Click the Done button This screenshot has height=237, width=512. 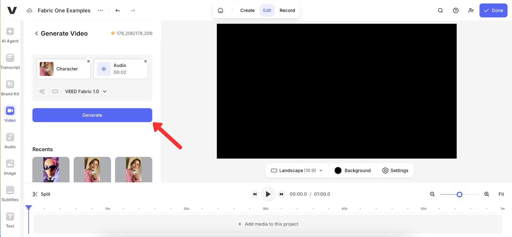pyautogui.click(x=493, y=11)
